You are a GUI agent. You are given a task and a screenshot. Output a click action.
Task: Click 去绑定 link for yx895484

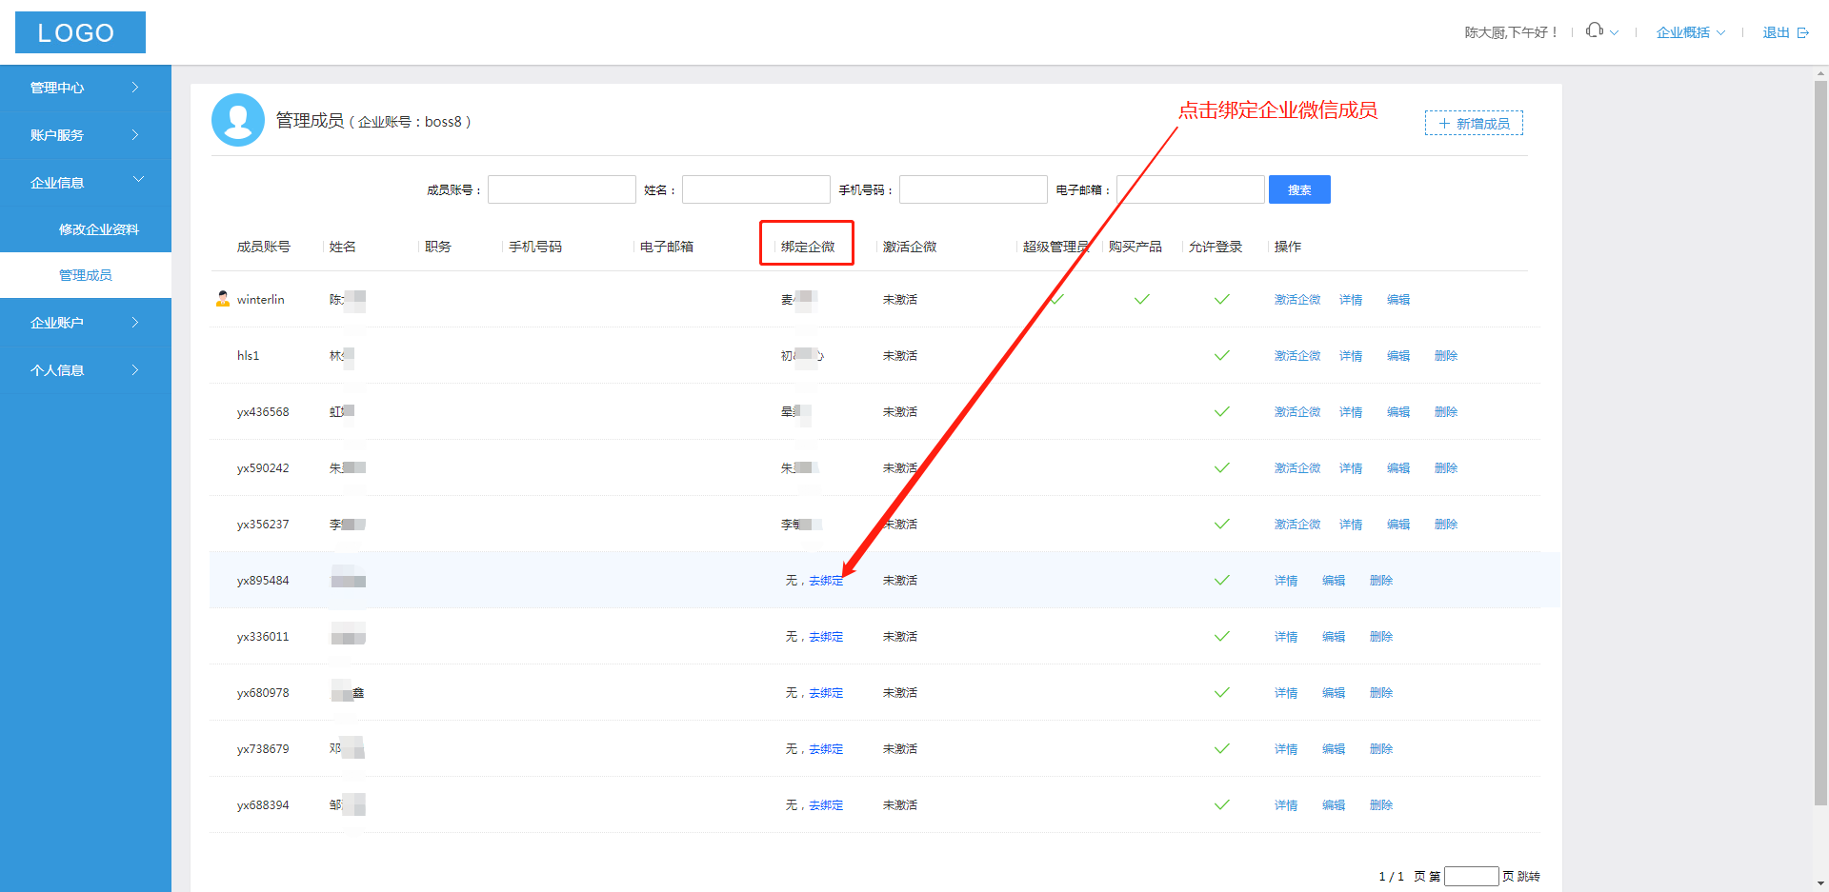click(825, 581)
